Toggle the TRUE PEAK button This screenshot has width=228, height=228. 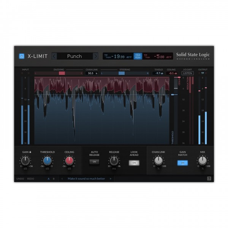pyautogui.click(x=138, y=56)
